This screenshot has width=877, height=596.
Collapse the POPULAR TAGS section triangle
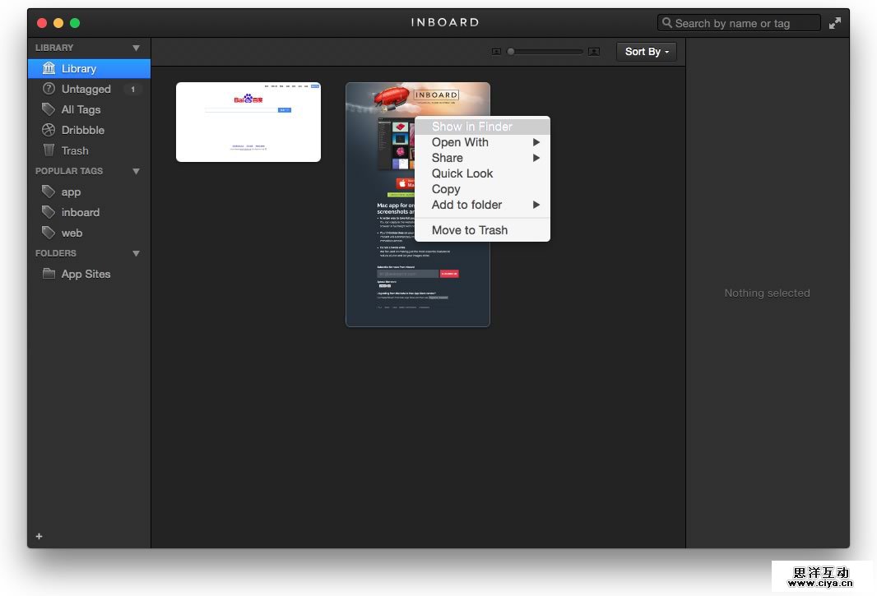[136, 171]
